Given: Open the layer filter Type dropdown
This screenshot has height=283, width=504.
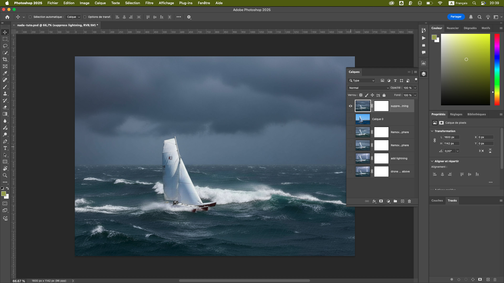Looking at the screenshot, I should 361,81.
